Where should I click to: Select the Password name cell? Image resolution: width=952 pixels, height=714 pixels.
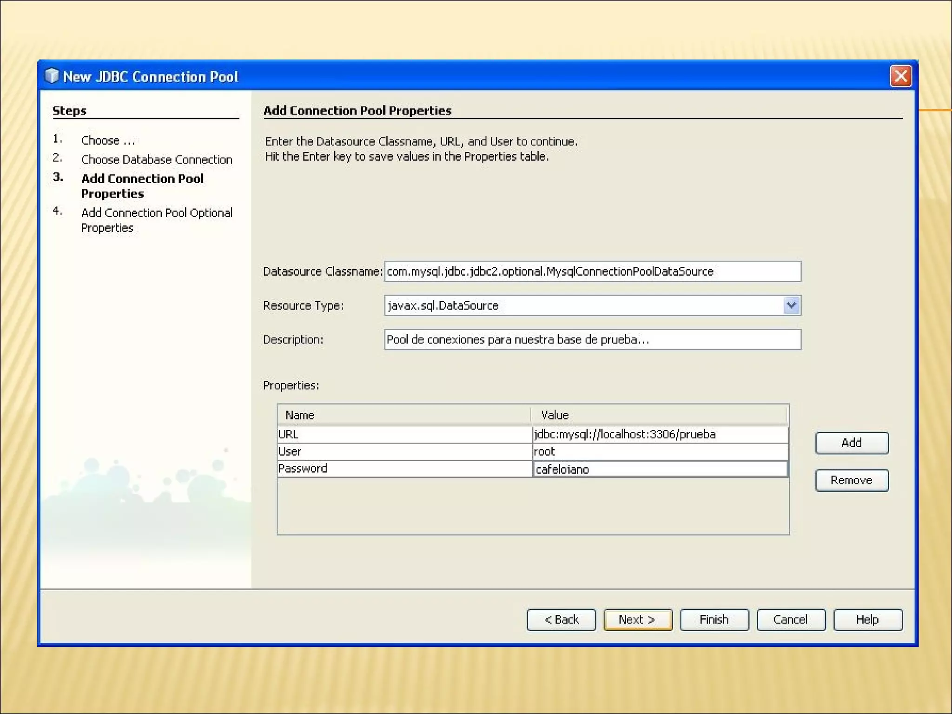404,469
